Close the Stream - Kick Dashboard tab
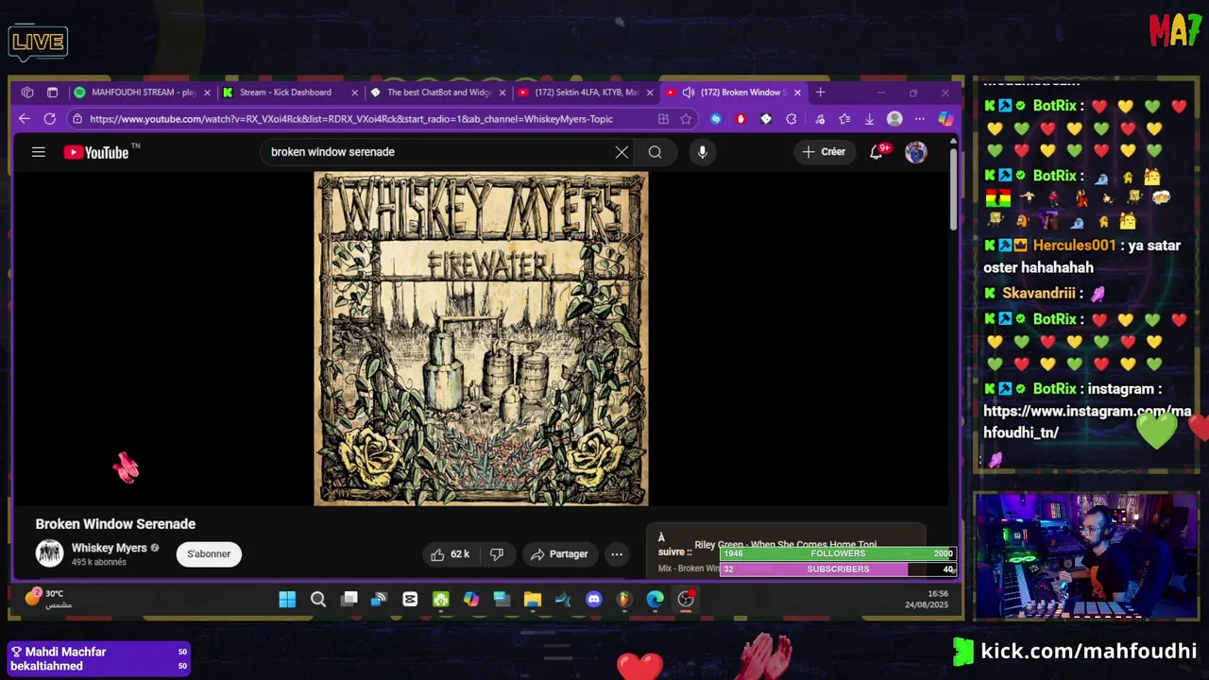The width and height of the screenshot is (1209, 680). [355, 93]
